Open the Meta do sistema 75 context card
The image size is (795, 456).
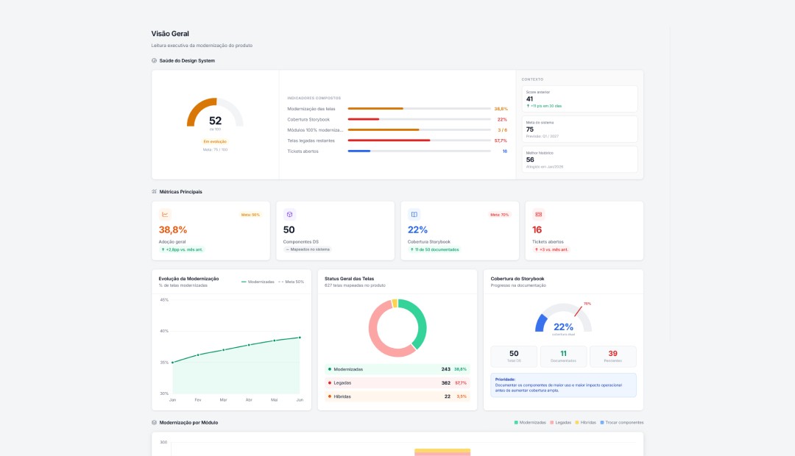click(x=579, y=129)
